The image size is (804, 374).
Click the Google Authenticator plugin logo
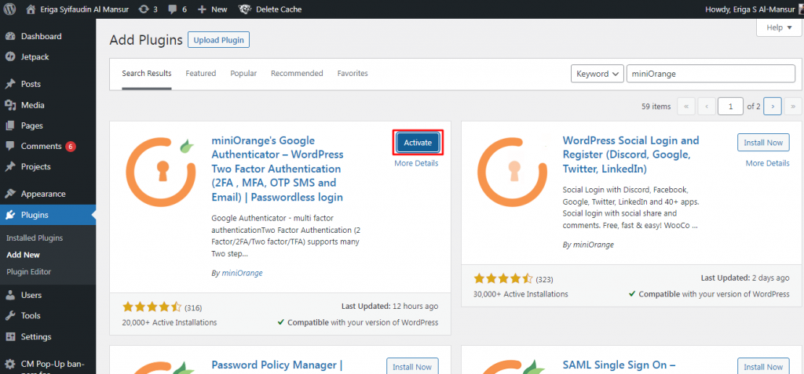161,172
